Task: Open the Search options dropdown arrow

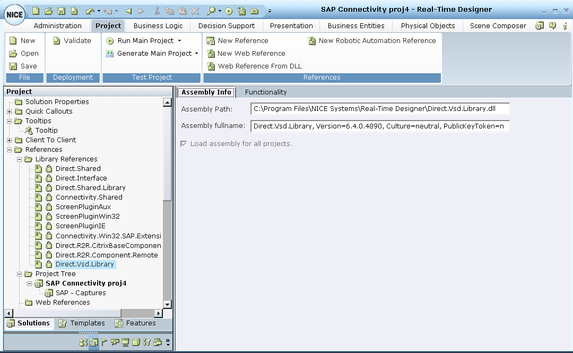Action: pyautogui.click(x=220, y=11)
